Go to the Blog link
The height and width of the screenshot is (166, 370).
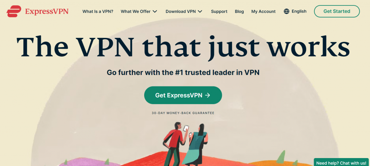(239, 11)
